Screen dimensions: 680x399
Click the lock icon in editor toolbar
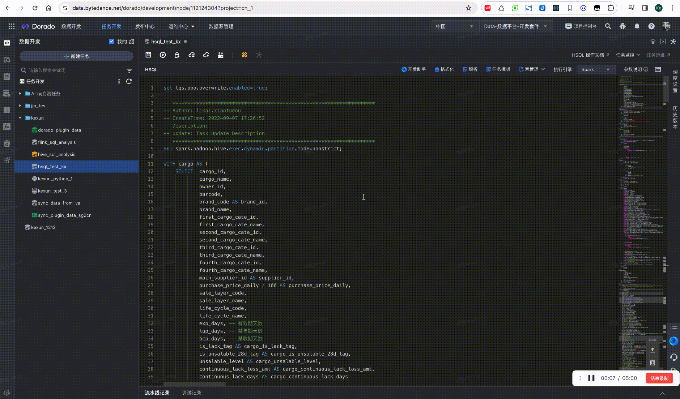coord(177,55)
